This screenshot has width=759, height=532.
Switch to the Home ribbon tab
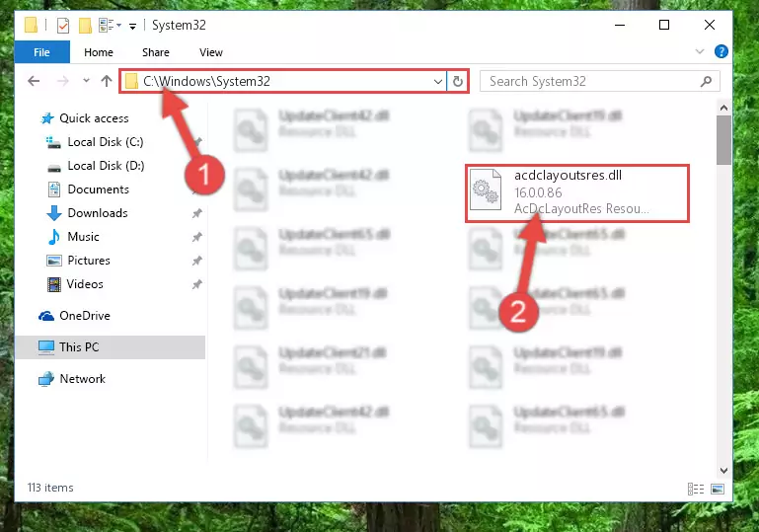pyautogui.click(x=99, y=52)
